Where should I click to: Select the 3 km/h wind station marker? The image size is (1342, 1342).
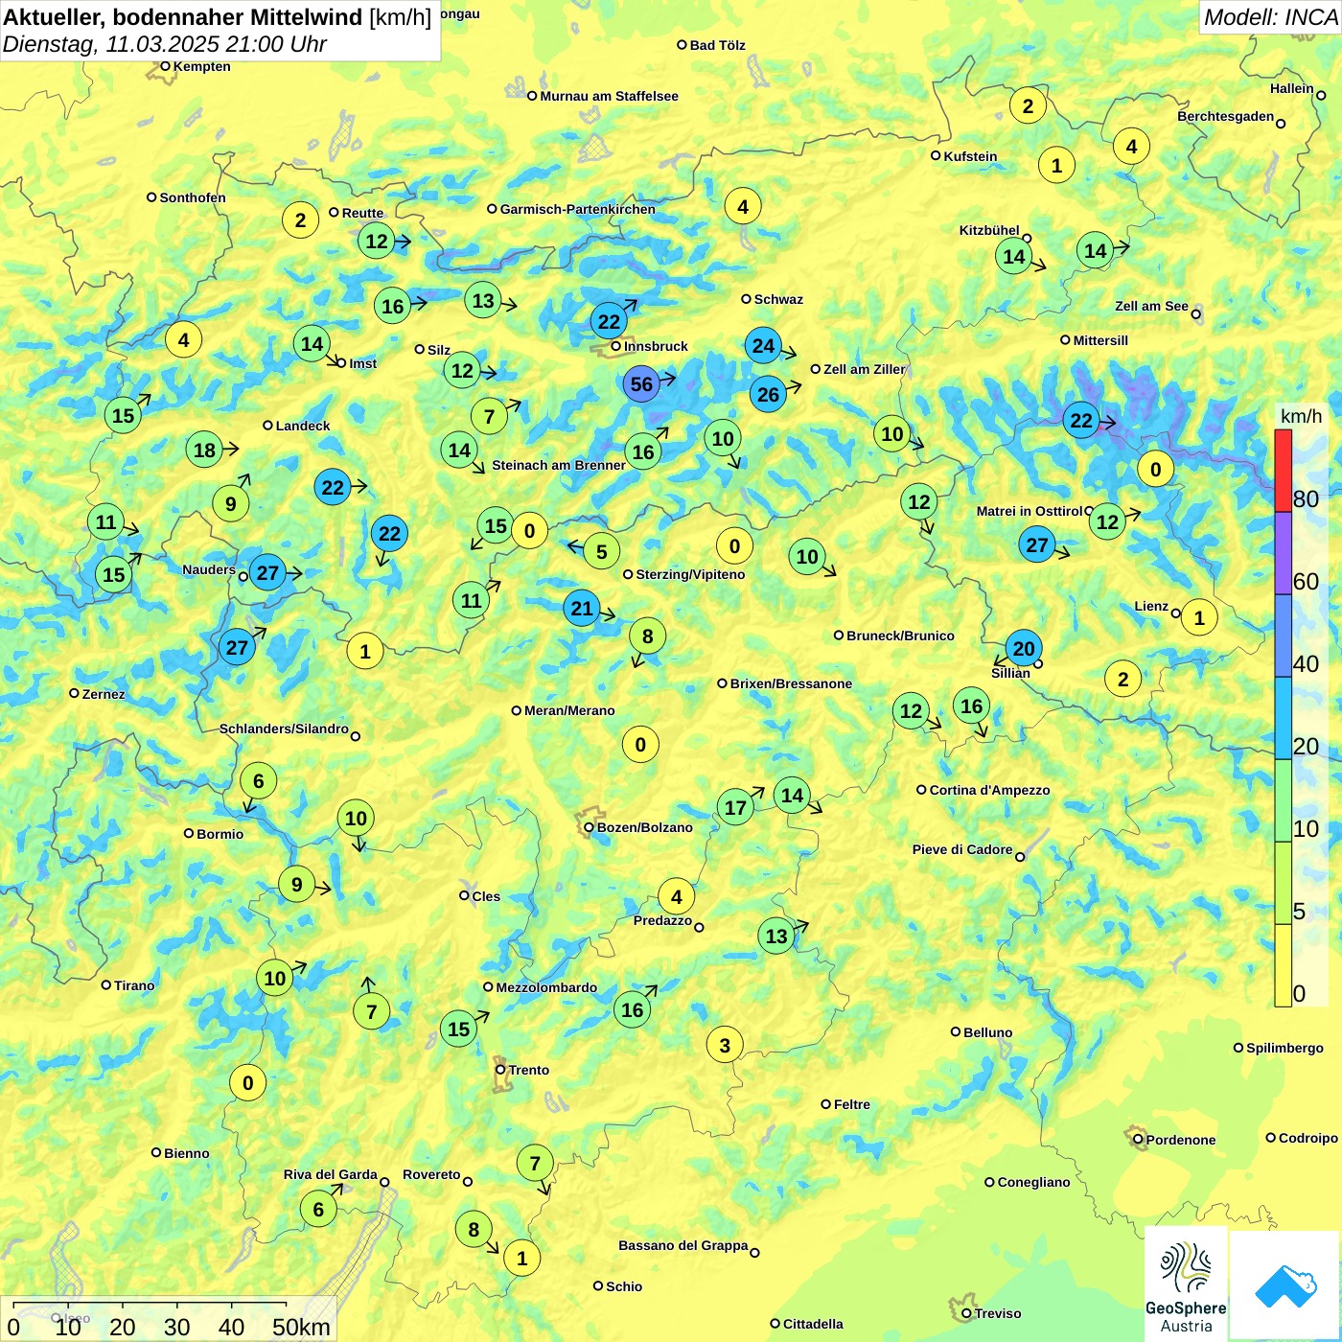click(725, 1045)
